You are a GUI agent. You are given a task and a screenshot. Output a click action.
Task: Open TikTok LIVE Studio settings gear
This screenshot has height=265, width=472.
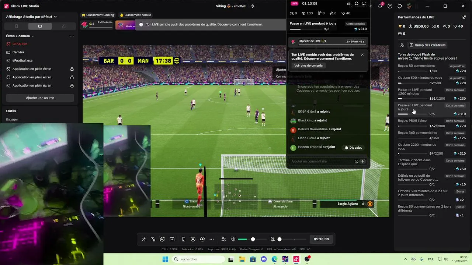tap(400, 6)
